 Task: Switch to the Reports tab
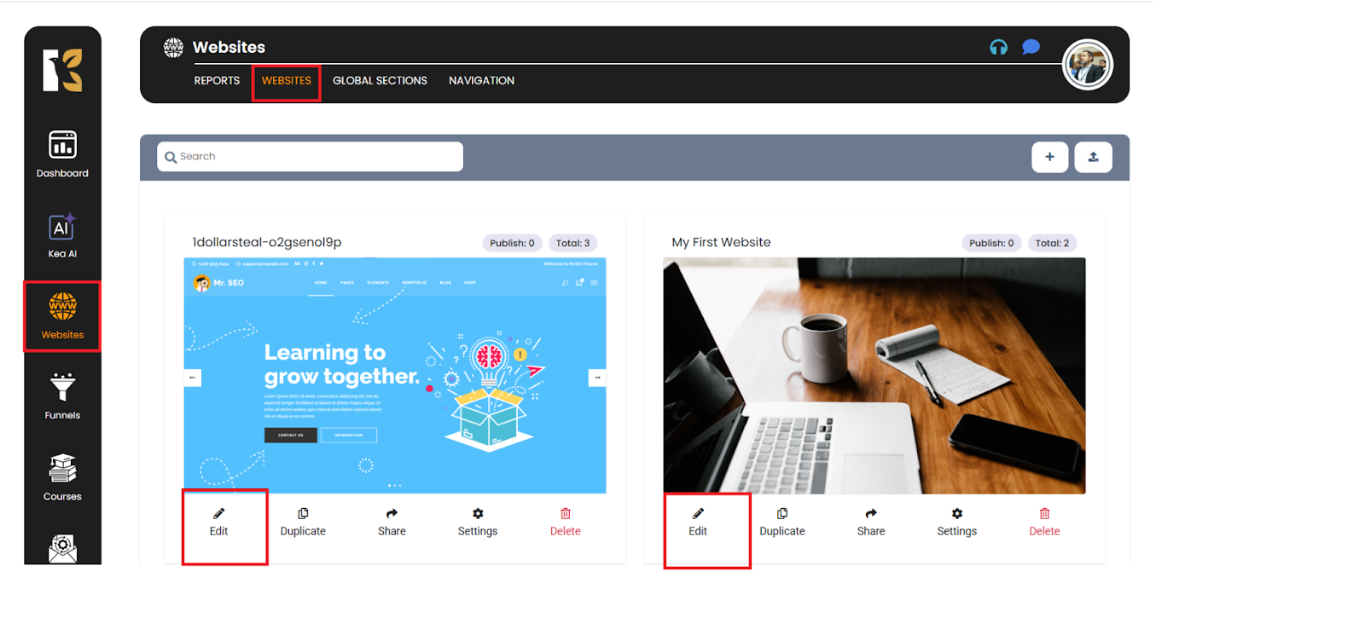point(217,81)
